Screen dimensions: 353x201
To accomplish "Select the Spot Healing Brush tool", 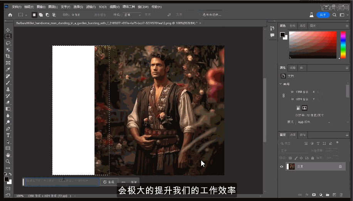I will [8, 76].
